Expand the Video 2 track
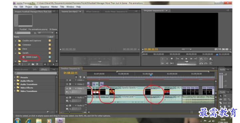Image resolution: width=240 pixels, height=123 pixels. coord(76,84)
